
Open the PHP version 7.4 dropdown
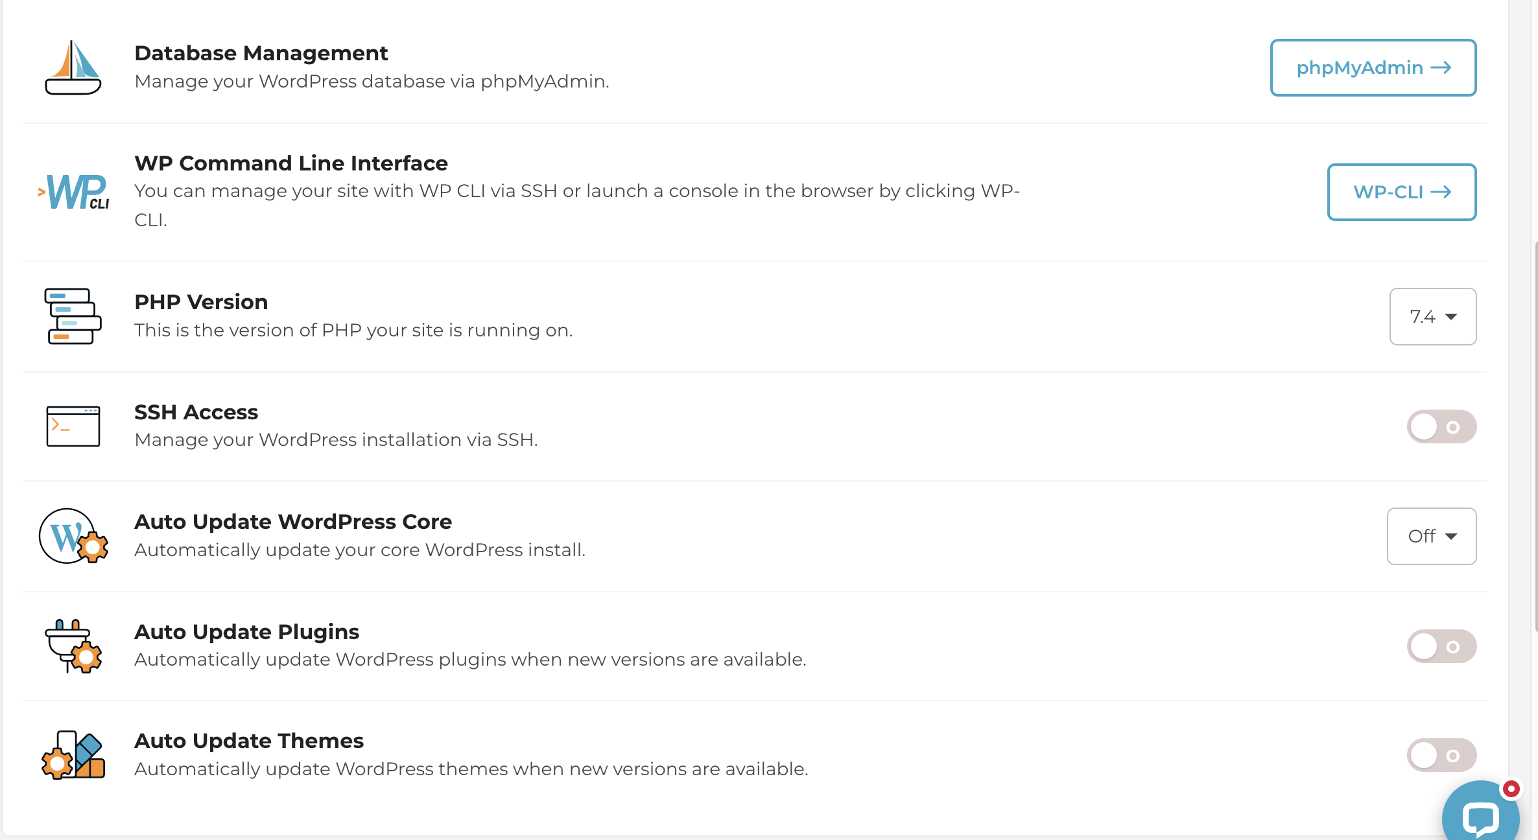click(x=1433, y=316)
